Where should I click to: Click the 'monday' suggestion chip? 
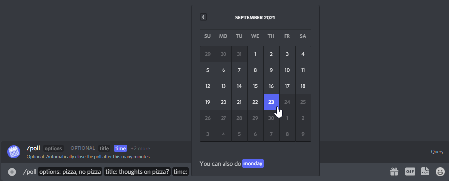point(253,163)
